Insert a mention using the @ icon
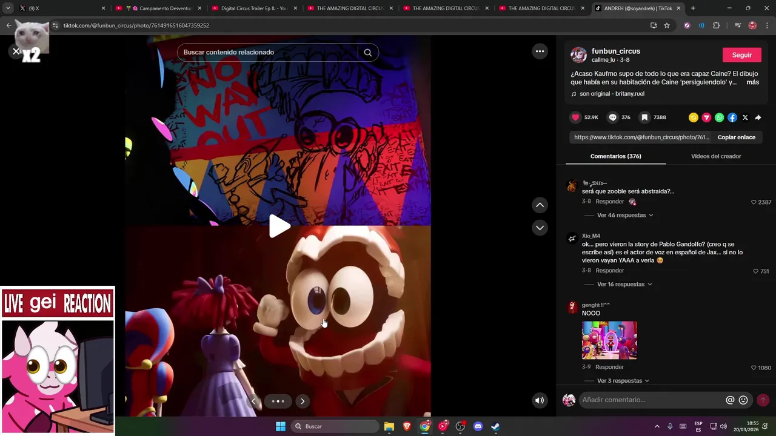This screenshot has height=436, width=776. [x=730, y=400]
